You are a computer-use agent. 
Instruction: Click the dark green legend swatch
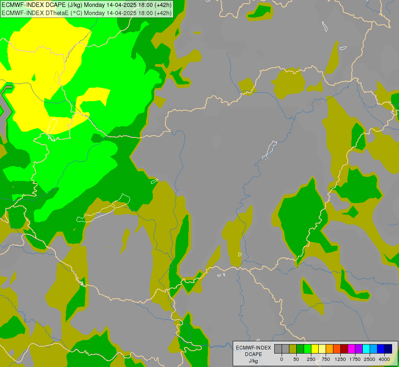[300, 349]
